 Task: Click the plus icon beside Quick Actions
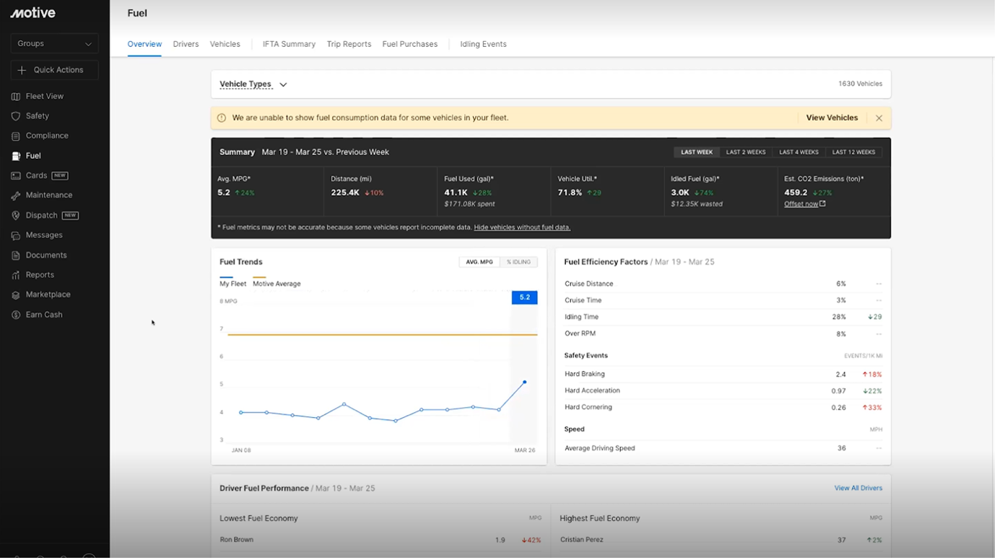click(22, 70)
